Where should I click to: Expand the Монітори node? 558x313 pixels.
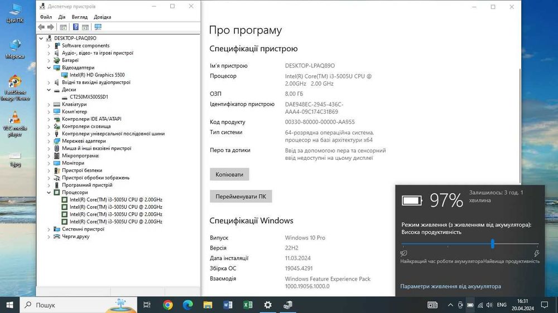49,163
